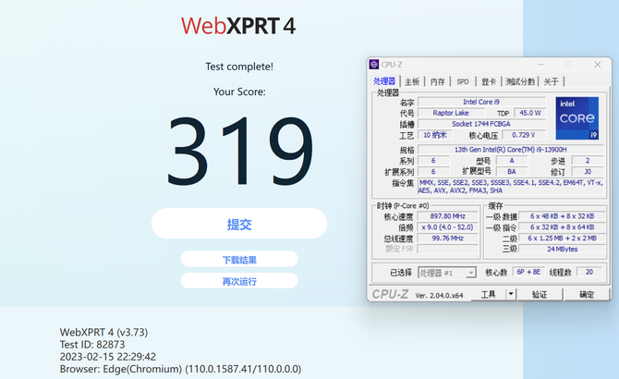Click the 步进 value 2
This screenshot has width=619, height=379.
(588, 161)
